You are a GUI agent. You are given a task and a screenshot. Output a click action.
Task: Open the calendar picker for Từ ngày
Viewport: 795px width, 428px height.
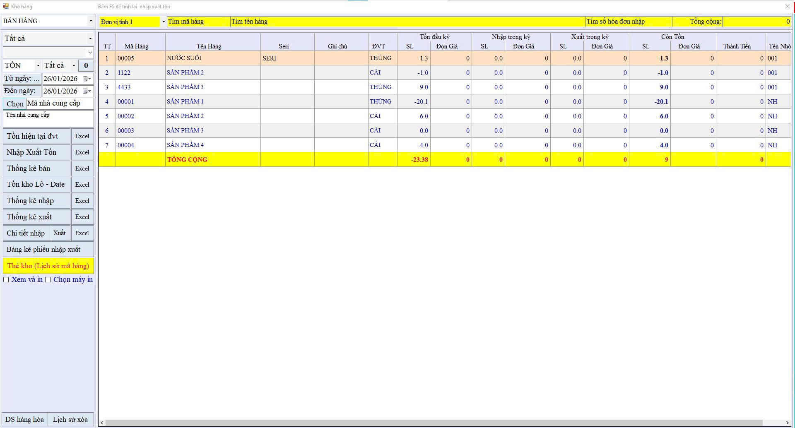(87, 79)
